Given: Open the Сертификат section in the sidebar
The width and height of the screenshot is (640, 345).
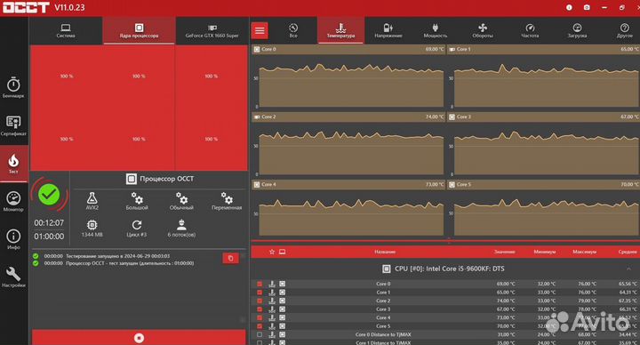Looking at the screenshot, I should [x=13, y=125].
